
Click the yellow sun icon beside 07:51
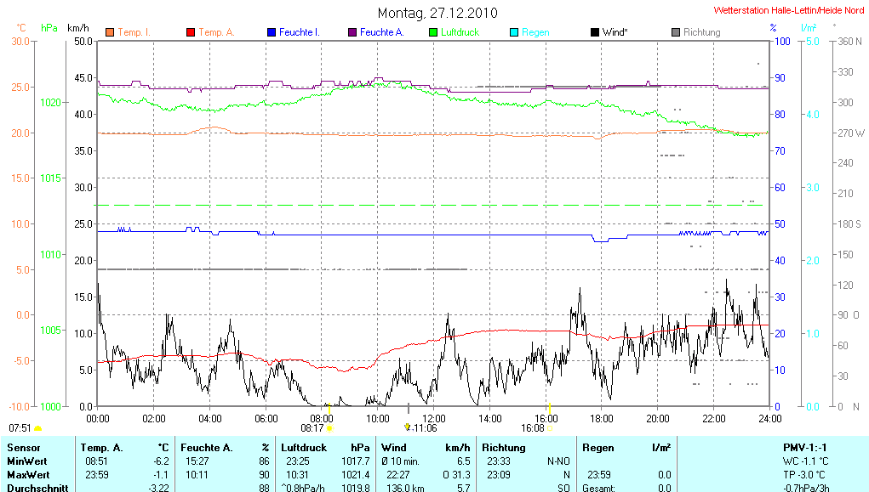click(37, 428)
